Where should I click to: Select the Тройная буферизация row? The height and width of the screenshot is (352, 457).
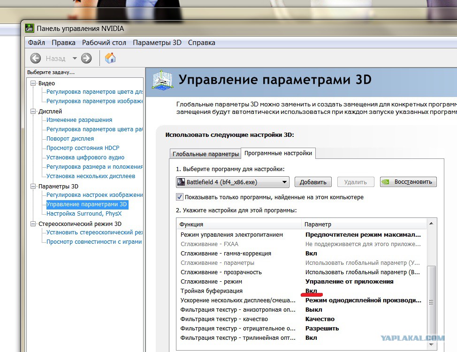[301, 291]
